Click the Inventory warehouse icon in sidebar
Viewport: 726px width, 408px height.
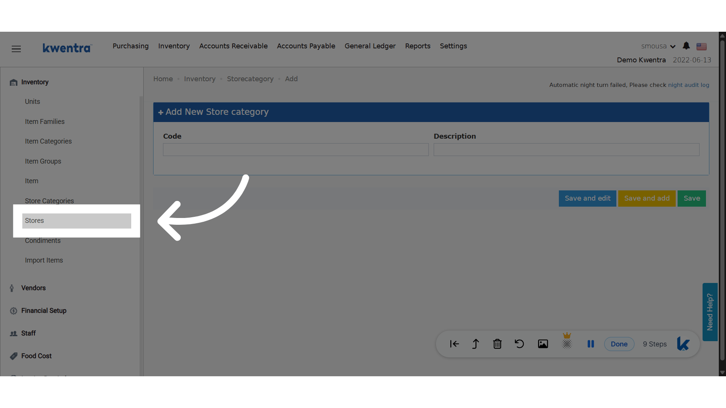point(14,82)
